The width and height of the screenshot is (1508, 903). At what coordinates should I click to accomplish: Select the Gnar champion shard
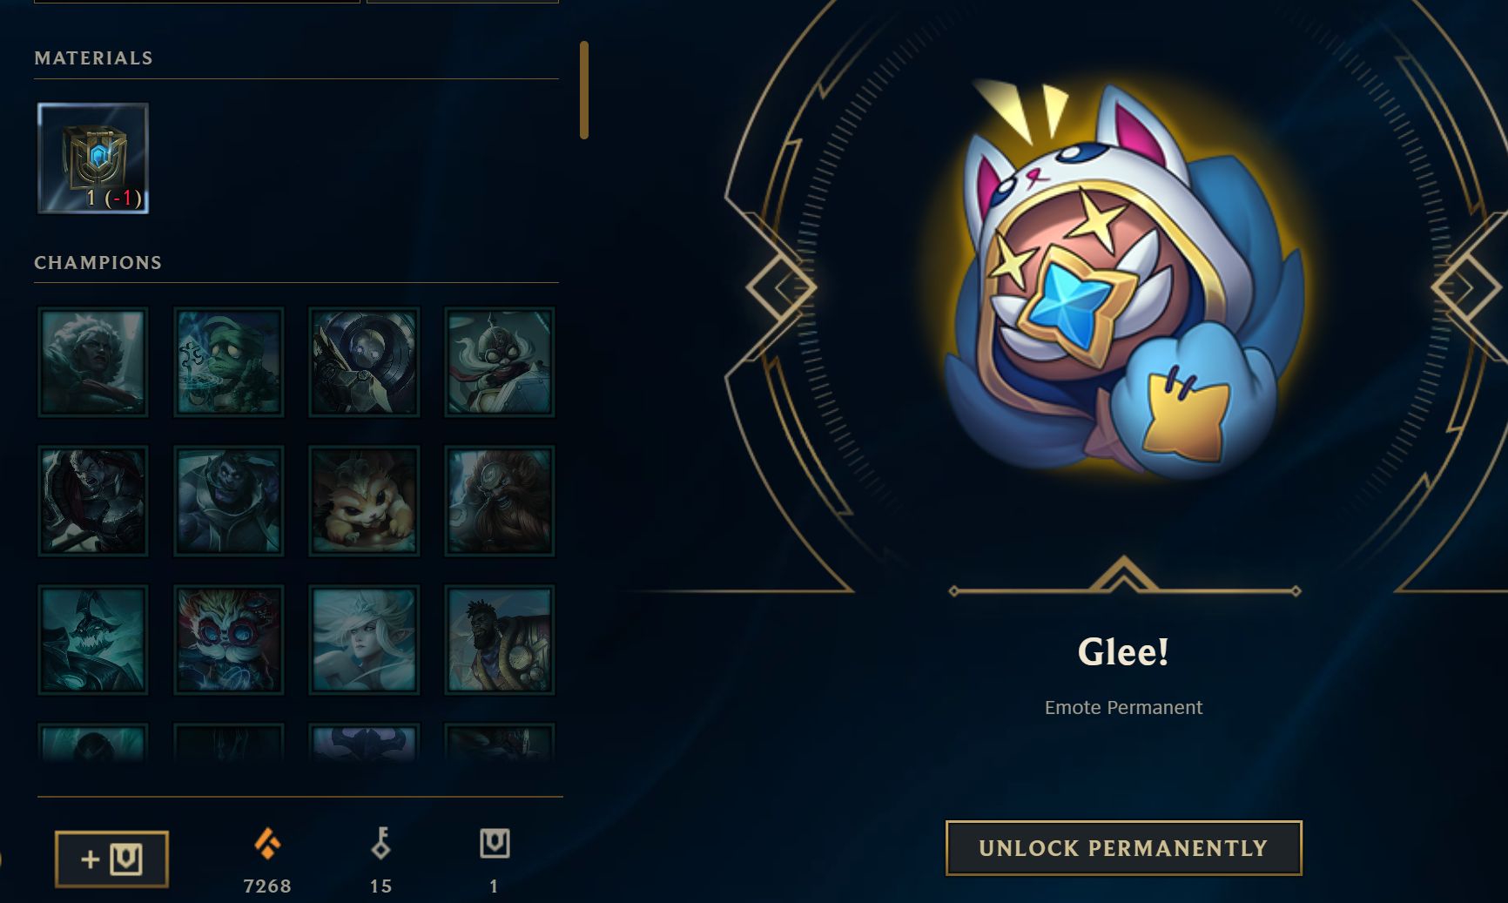tap(364, 501)
